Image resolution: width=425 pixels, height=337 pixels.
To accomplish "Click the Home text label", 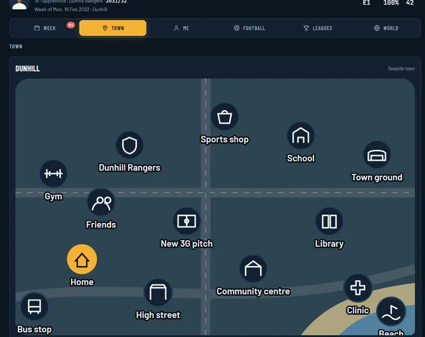I will [x=82, y=282].
